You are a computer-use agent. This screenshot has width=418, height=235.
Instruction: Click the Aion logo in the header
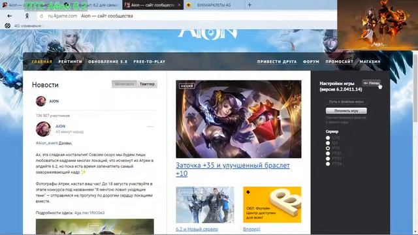click(x=208, y=34)
